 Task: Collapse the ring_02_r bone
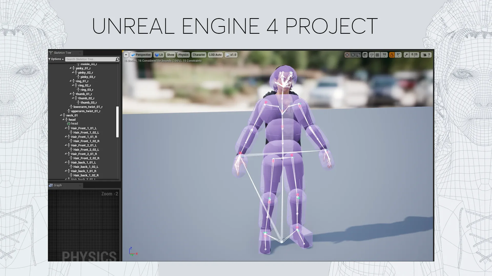tap(73, 85)
